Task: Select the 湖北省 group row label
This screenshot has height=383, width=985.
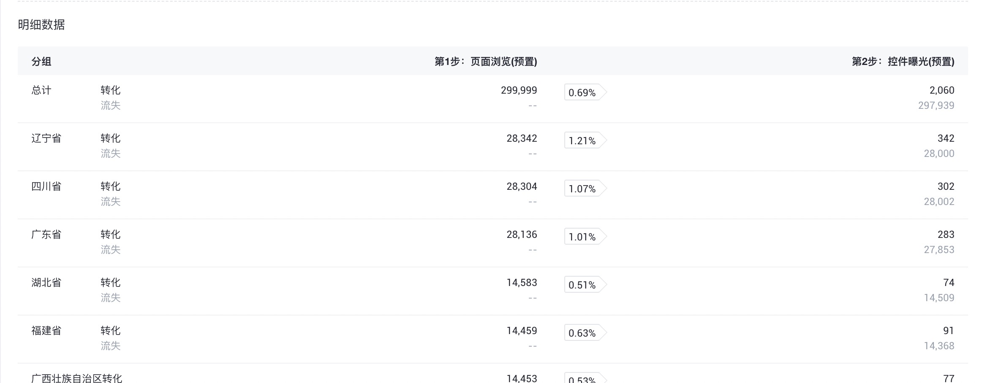Action: tap(46, 283)
